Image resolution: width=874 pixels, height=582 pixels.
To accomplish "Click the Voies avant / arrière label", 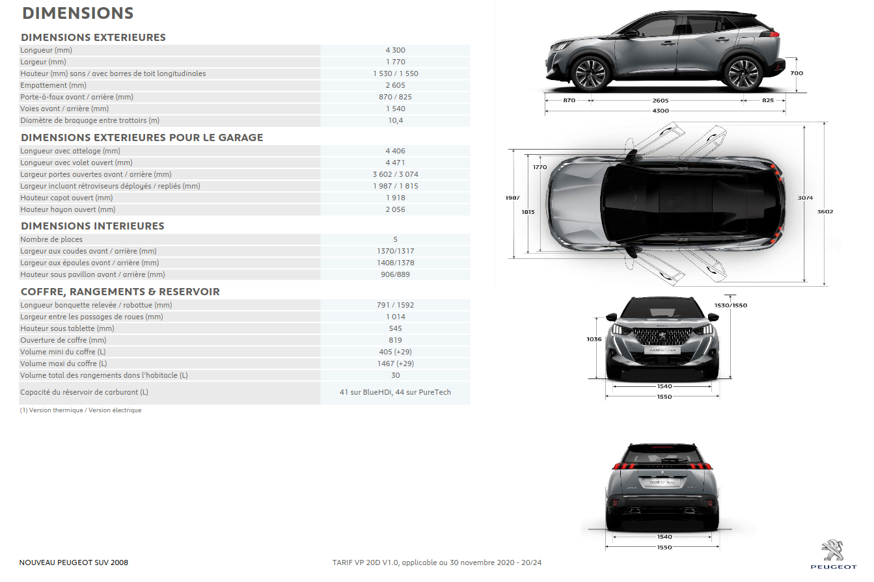I will 64,109.
